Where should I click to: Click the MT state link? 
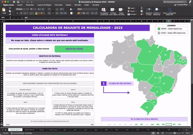tap(174, 124)
